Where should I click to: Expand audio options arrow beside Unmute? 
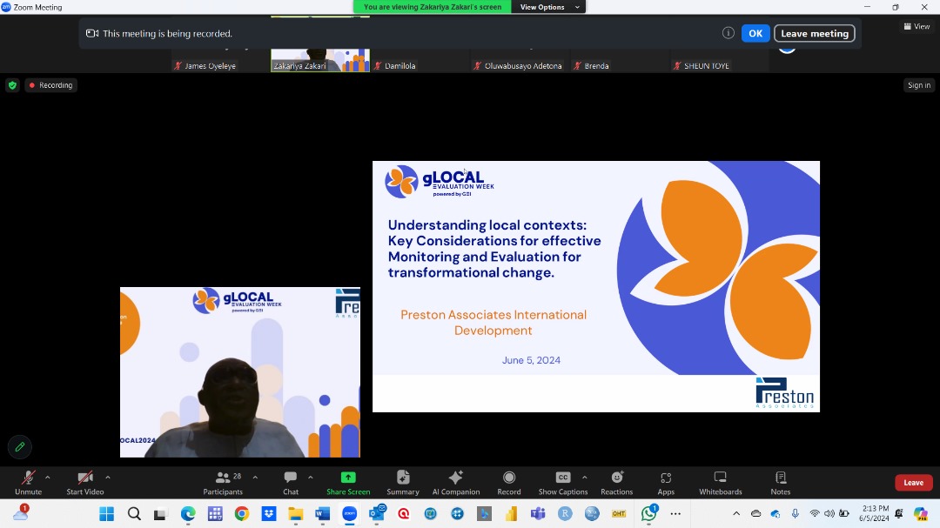click(x=47, y=477)
